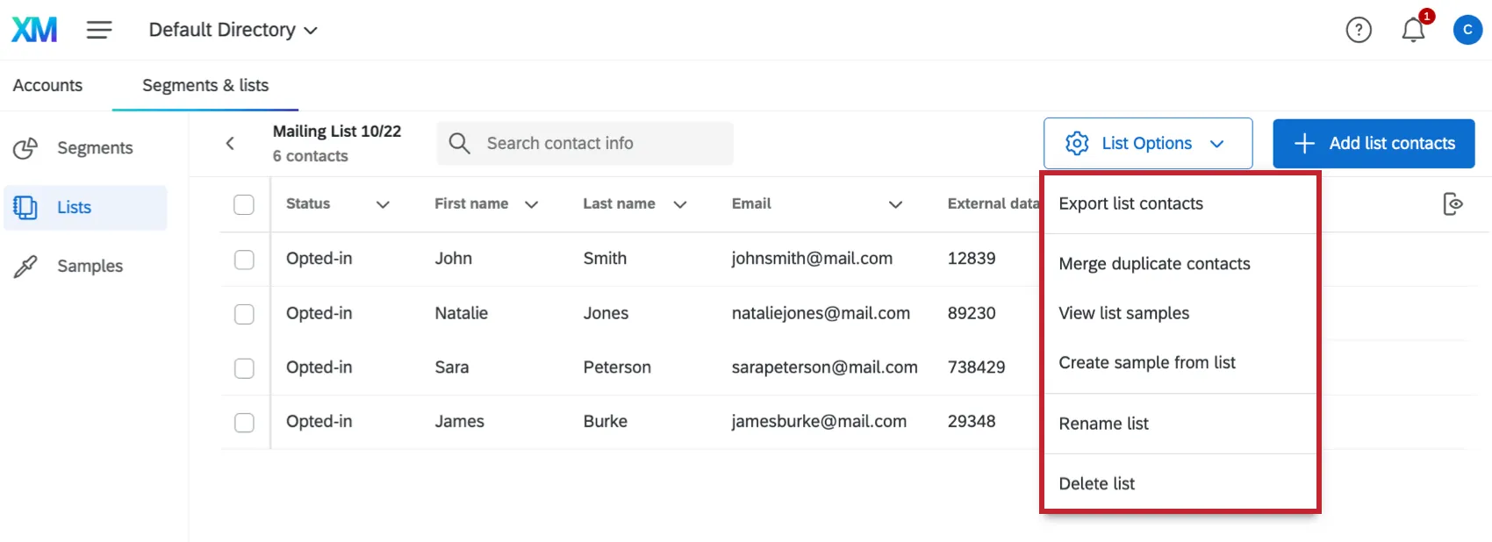Choose Export list contacts
Viewport: 1492px width, 542px height.
coord(1130,203)
